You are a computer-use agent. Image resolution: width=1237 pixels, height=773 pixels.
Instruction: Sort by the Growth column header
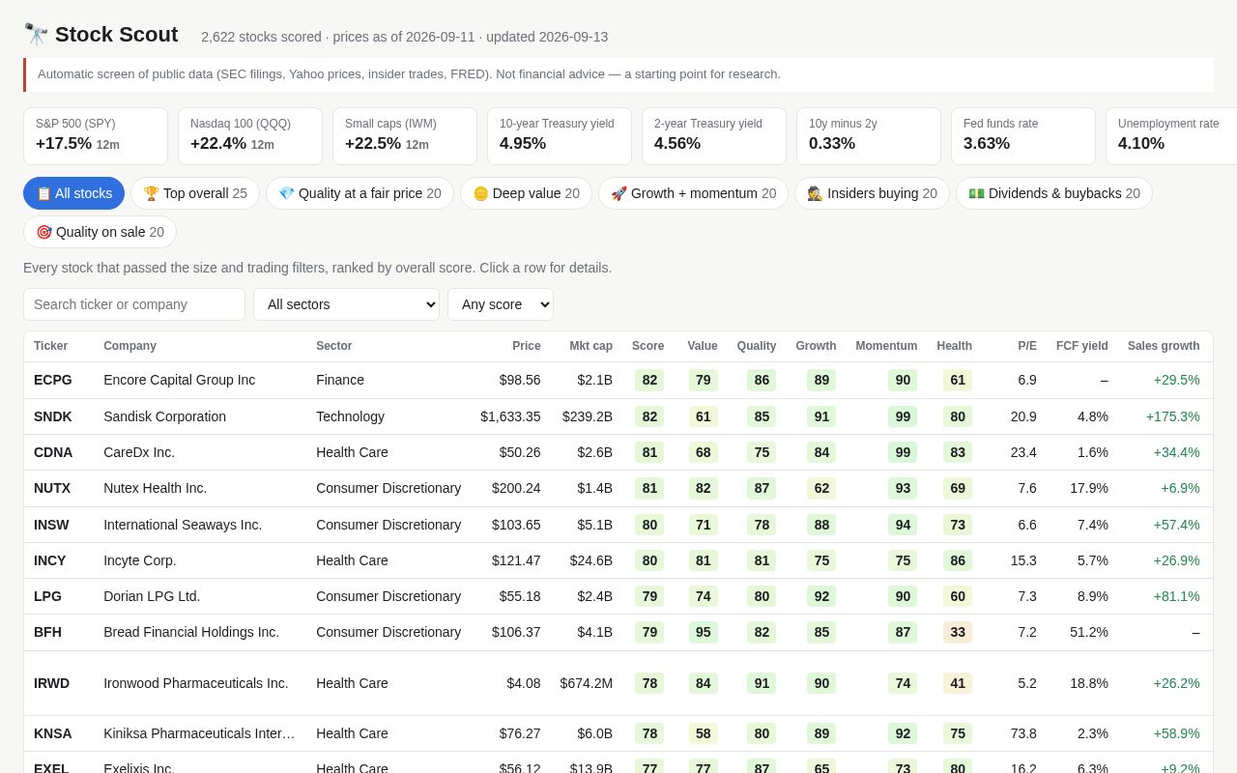click(816, 346)
